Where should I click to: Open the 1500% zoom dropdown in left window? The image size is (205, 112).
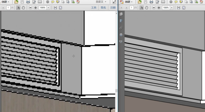coord(48,8)
